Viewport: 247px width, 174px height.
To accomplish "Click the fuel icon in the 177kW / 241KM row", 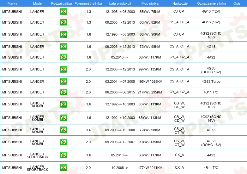I will click(63, 168).
